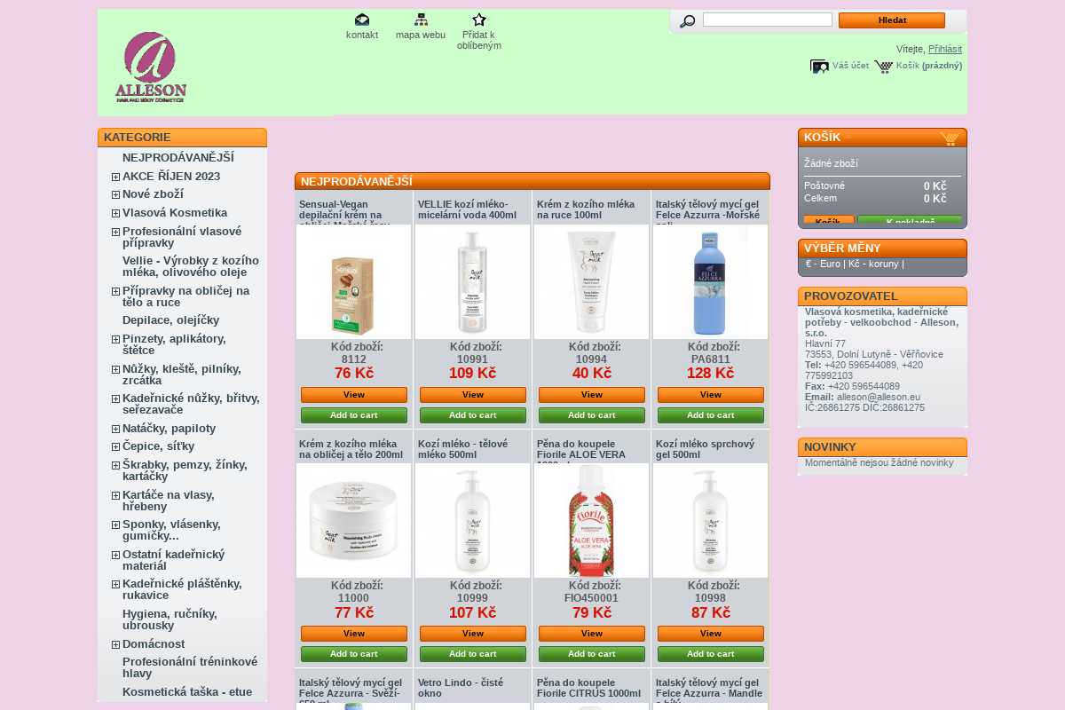Expand Kartáče na vlasy, hřebeny category
Viewport: 1065px width, 710px height.
coord(115,495)
